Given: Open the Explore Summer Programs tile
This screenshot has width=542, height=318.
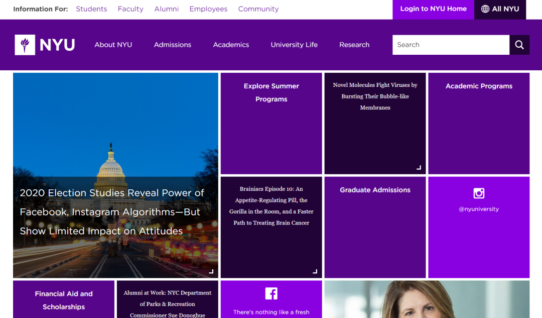Looking at the screenshot, I should 272,124.
